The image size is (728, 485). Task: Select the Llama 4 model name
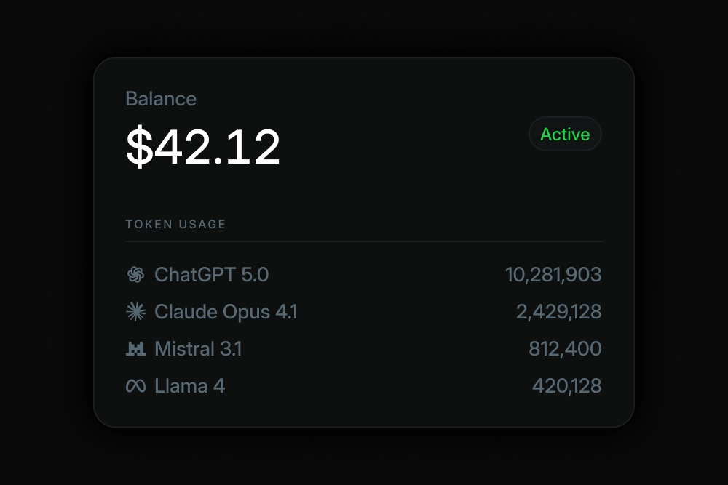(x=189, y=386)
